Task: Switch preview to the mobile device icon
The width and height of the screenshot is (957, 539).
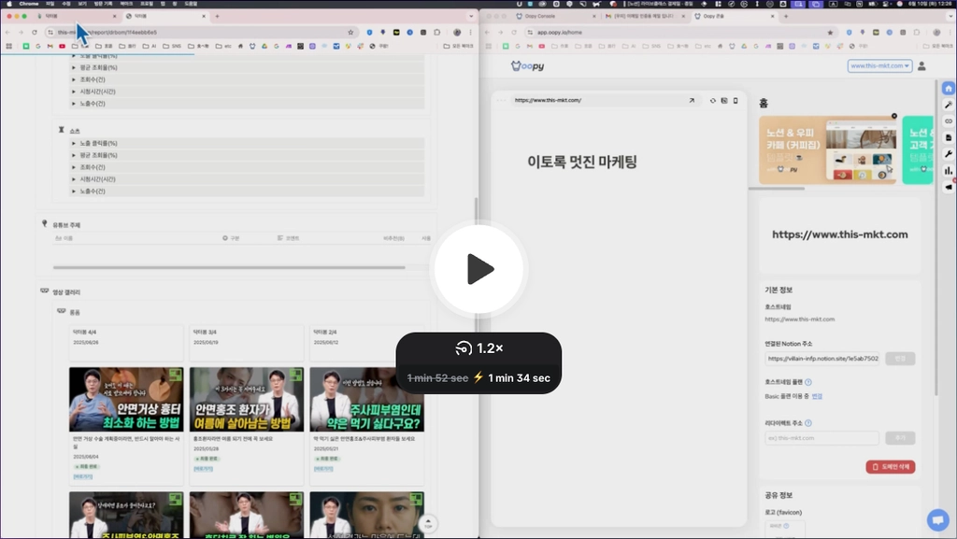Action: click(736, 100)
